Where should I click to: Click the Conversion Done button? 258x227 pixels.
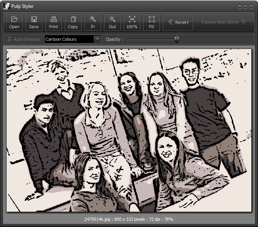coord(223,22)
